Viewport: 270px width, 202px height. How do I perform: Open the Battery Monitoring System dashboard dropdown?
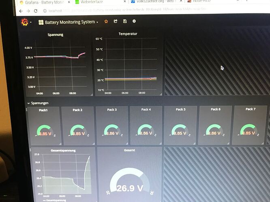click(x=68, y=22)
